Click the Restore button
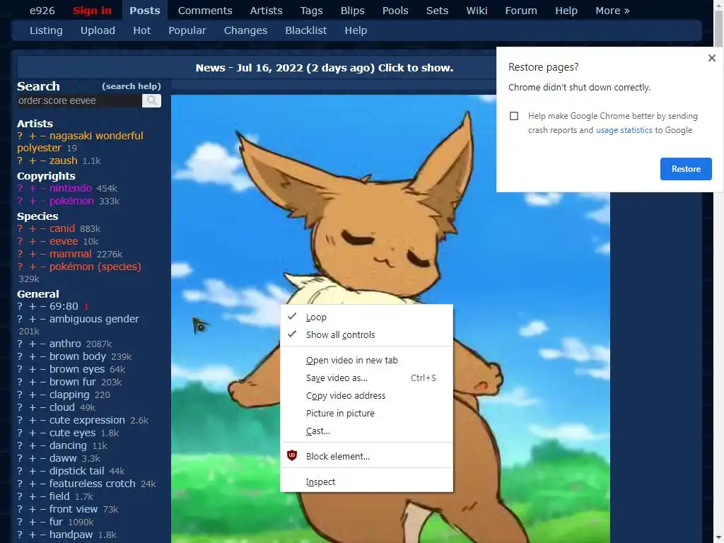The height and width of the screenshot is (543, 724). [686, 169]
